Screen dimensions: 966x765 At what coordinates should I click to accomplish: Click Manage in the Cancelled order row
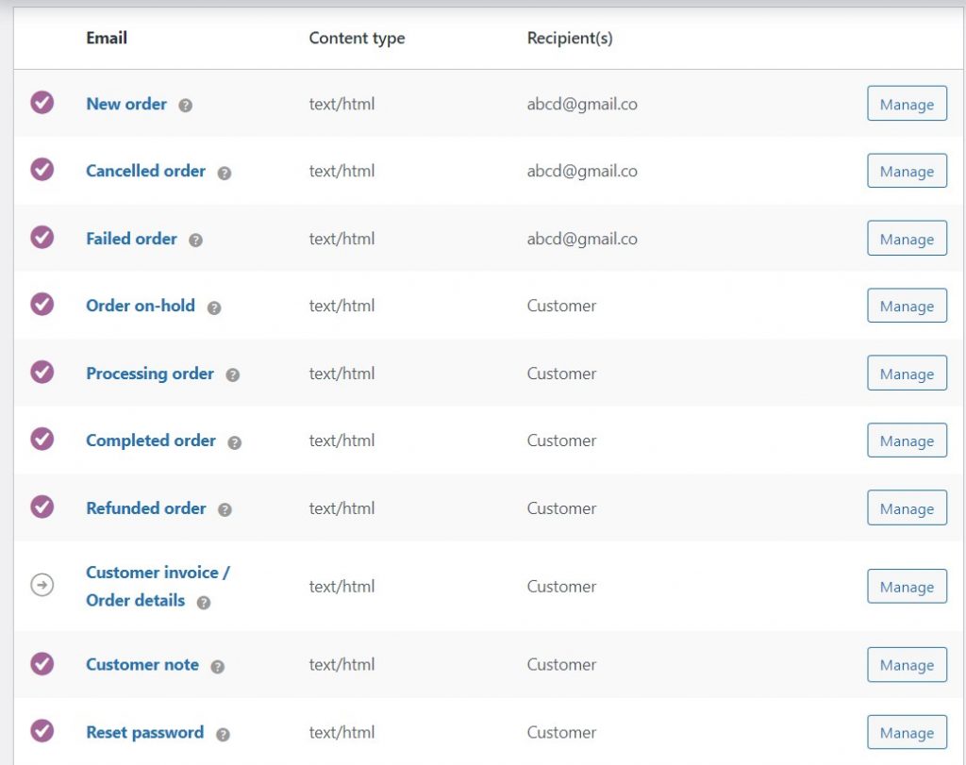tap(907, 171)
